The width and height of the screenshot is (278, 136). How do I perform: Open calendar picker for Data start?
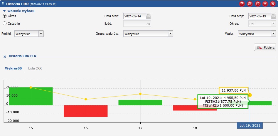[x=149, y=16]
